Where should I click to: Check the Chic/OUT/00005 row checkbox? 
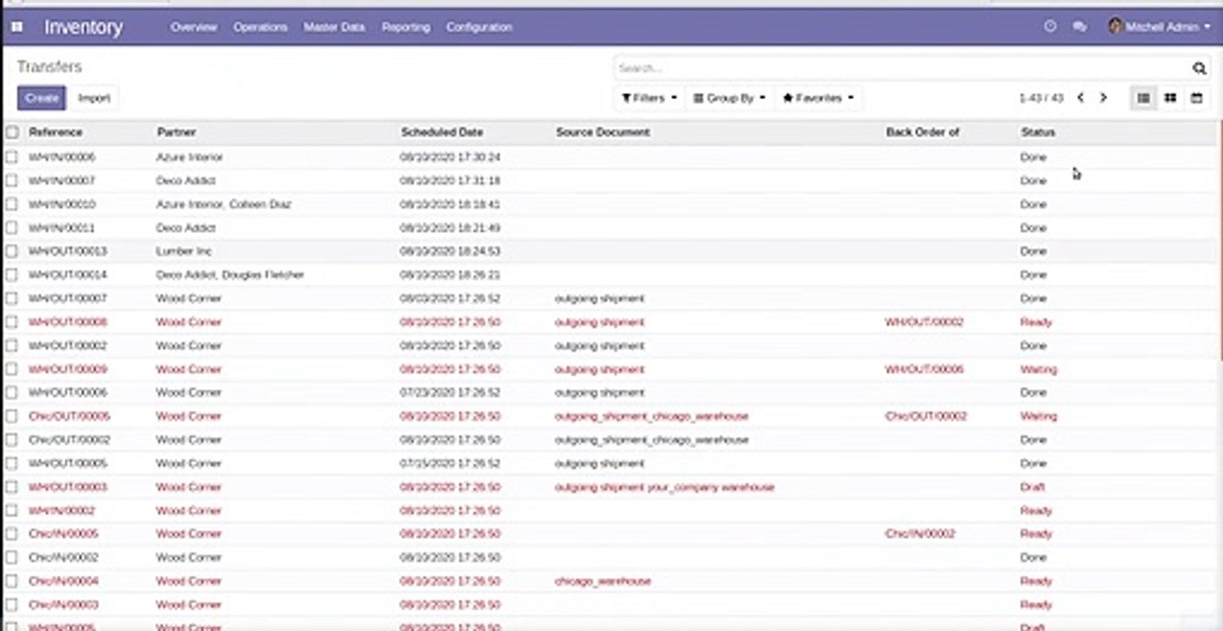point(11,416)
